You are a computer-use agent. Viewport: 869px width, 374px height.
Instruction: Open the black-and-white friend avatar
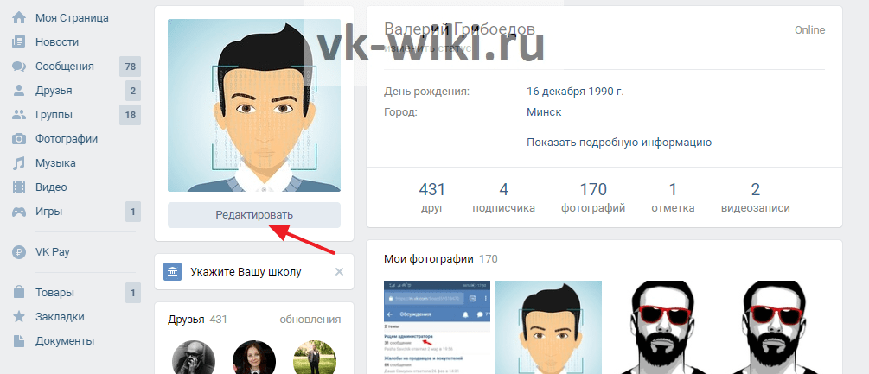click(194, 358)
